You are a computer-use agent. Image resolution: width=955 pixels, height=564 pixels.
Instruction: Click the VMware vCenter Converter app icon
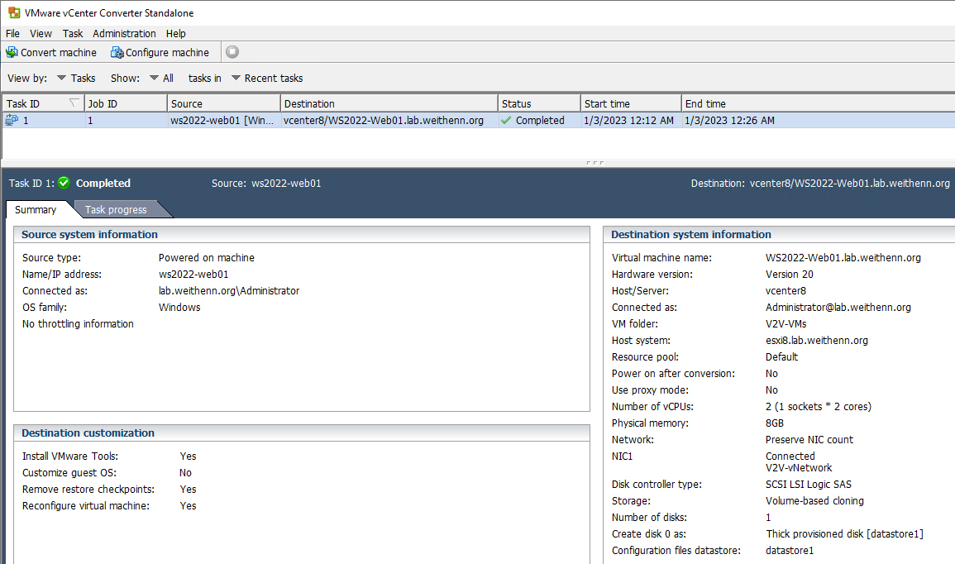[14, 12]
